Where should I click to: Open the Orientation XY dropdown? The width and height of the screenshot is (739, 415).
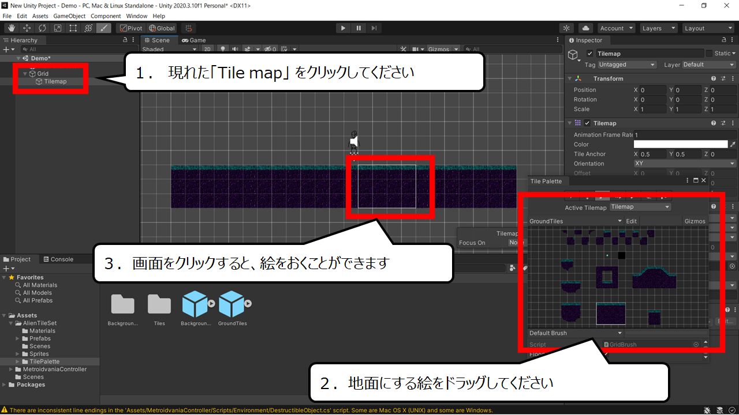coord(685,164)
